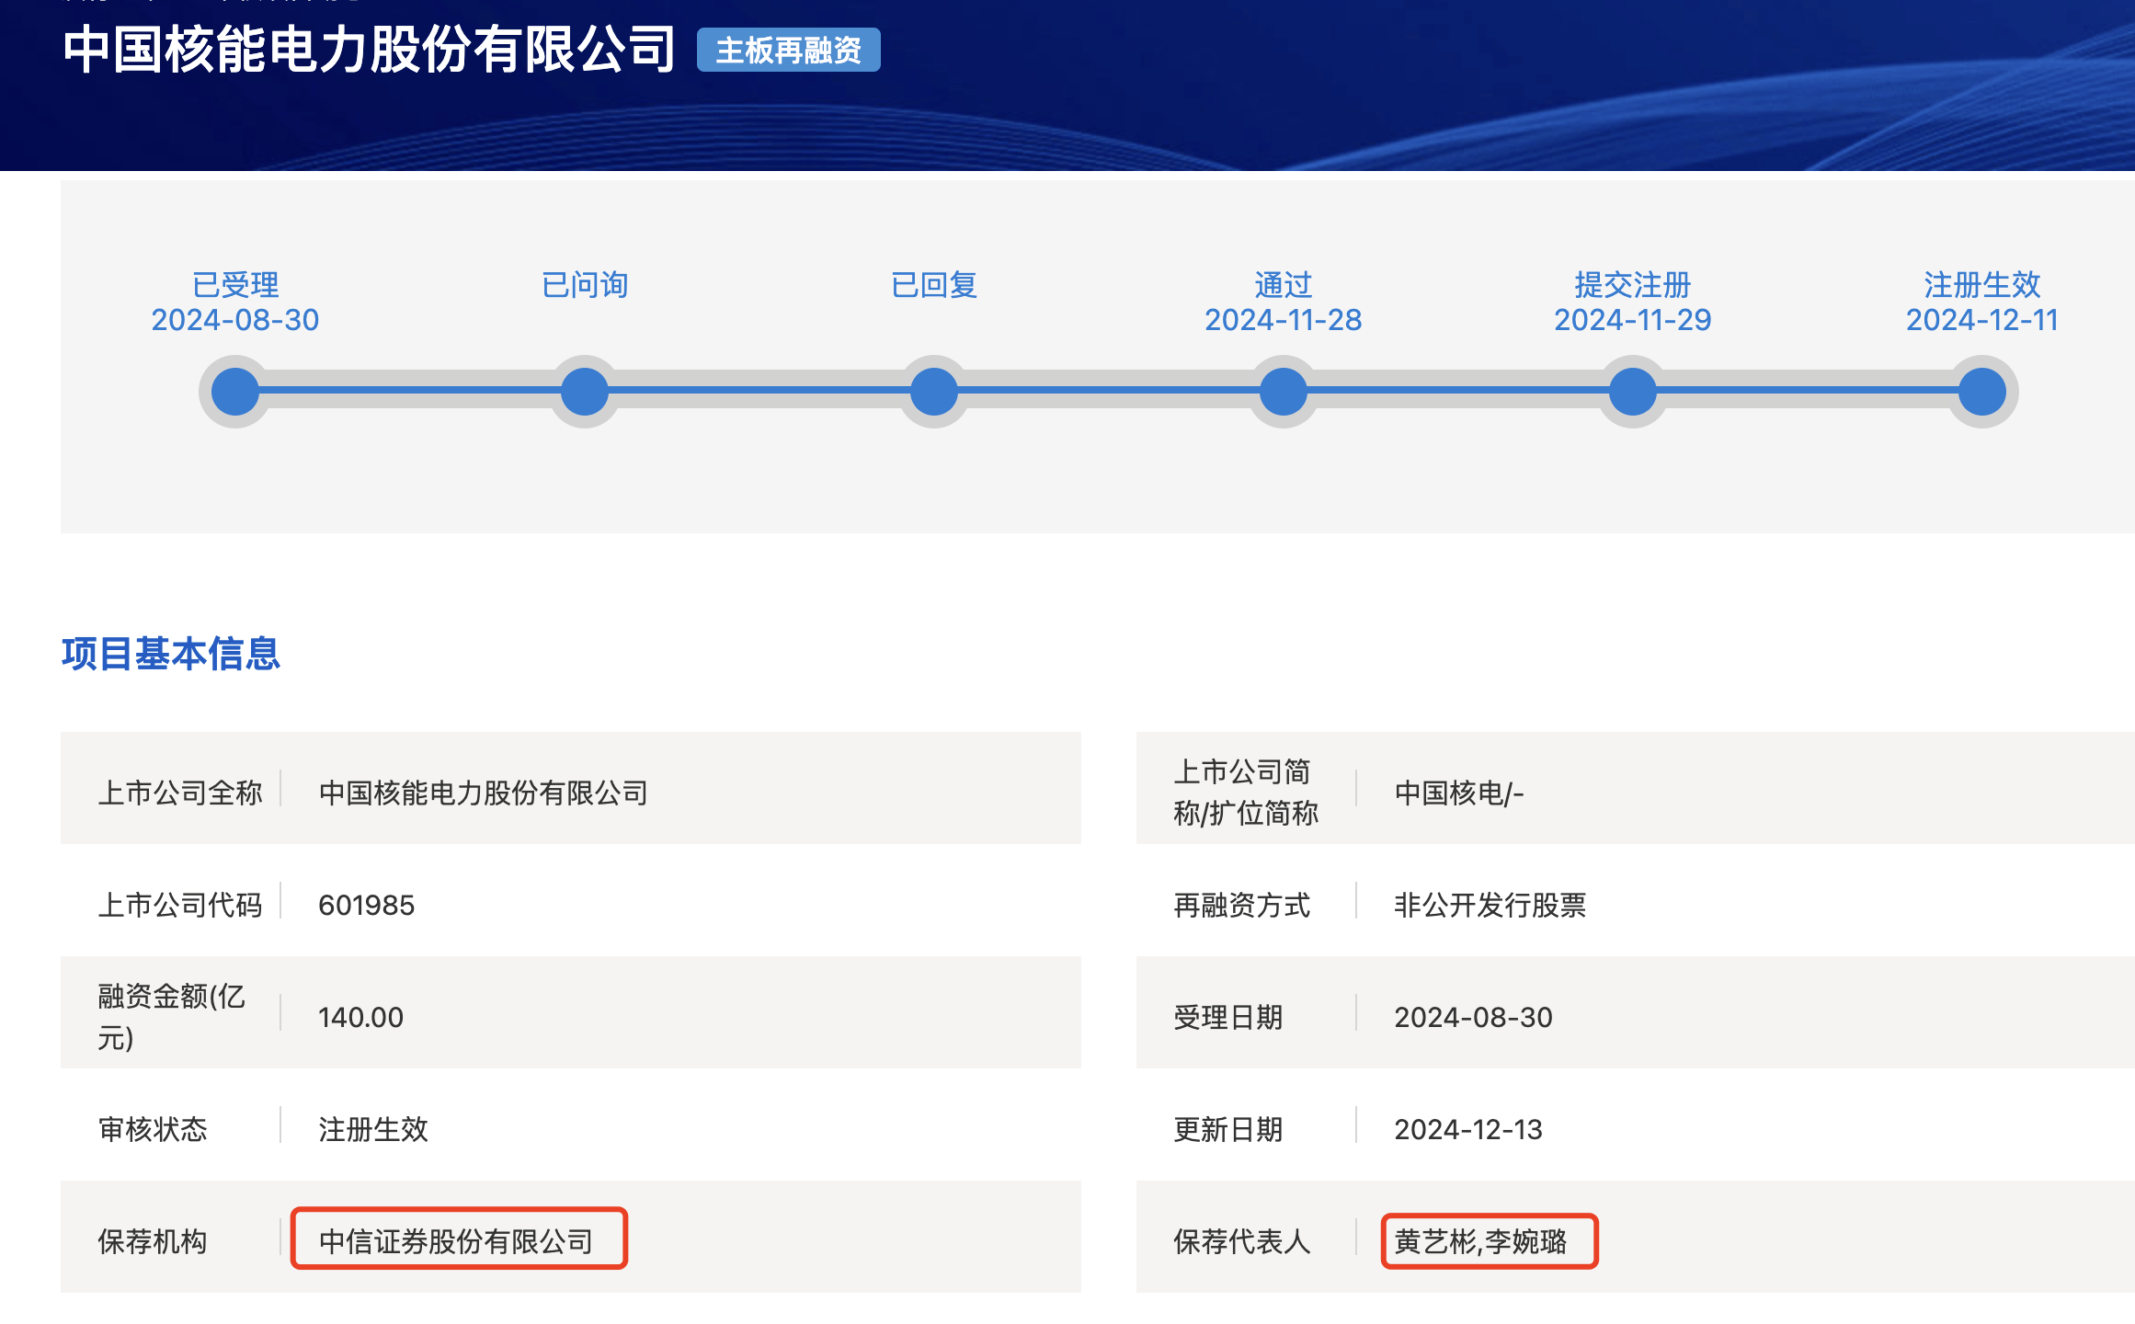Click the 提交注册 timeline node dot

[1633, 392]
